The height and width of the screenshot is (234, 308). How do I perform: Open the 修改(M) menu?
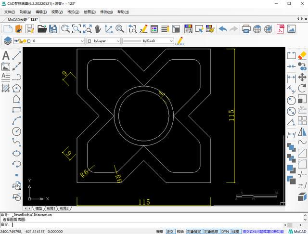tap(106, 12)
